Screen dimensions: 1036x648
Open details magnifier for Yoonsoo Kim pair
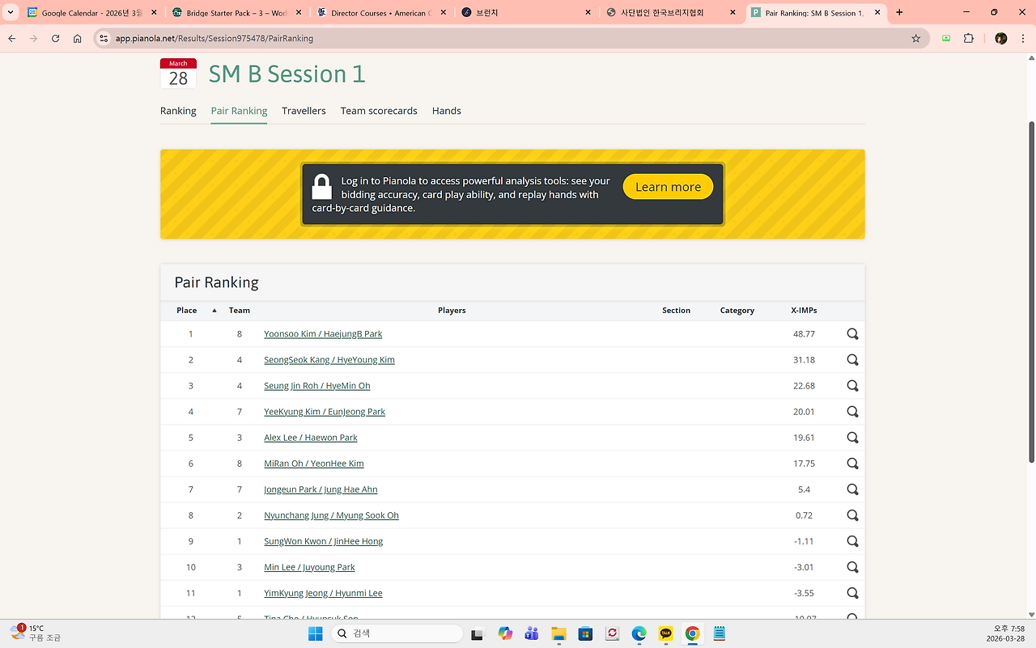[x=852, y=334]
